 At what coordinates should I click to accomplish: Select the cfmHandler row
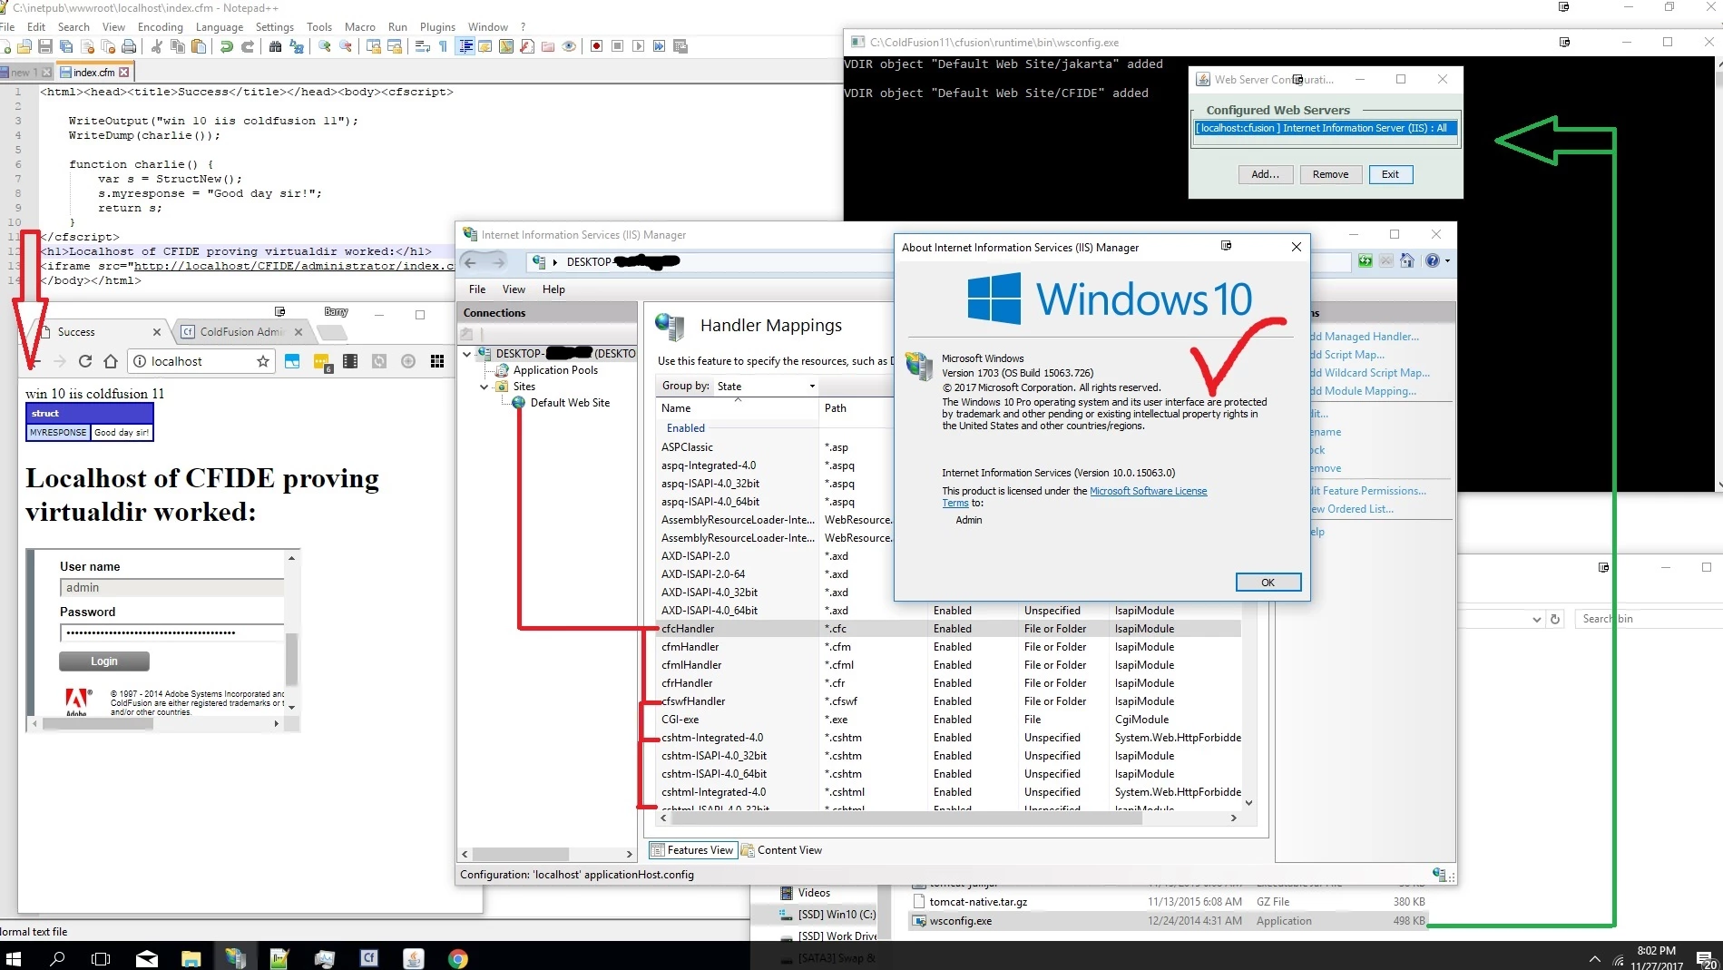pyautogui.click(x=949, y=647)
